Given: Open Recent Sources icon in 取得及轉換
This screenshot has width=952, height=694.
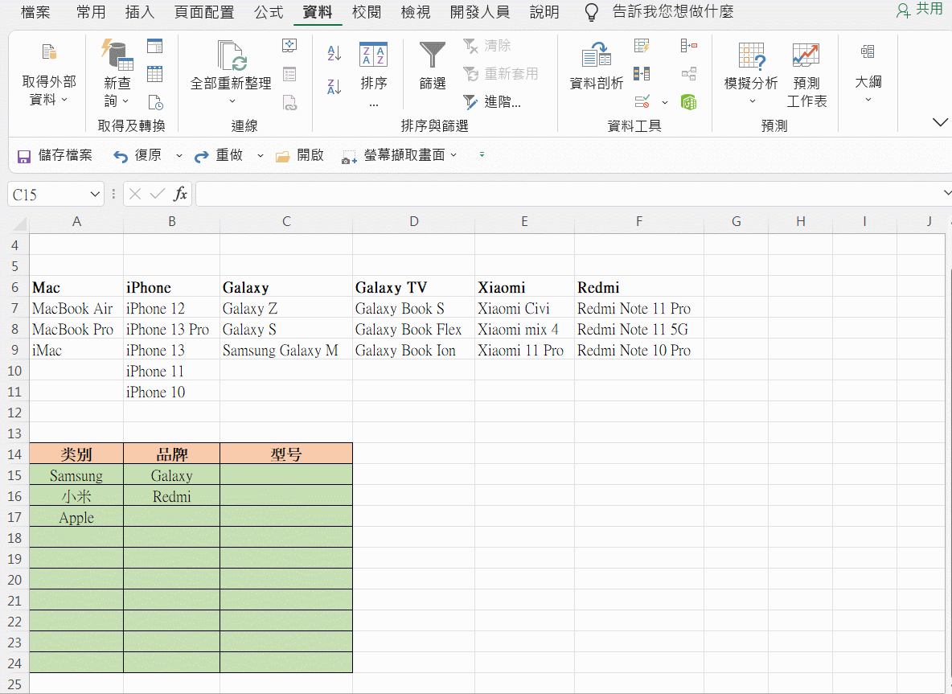Looking at the screenshot, I should (x=155, y=102).
